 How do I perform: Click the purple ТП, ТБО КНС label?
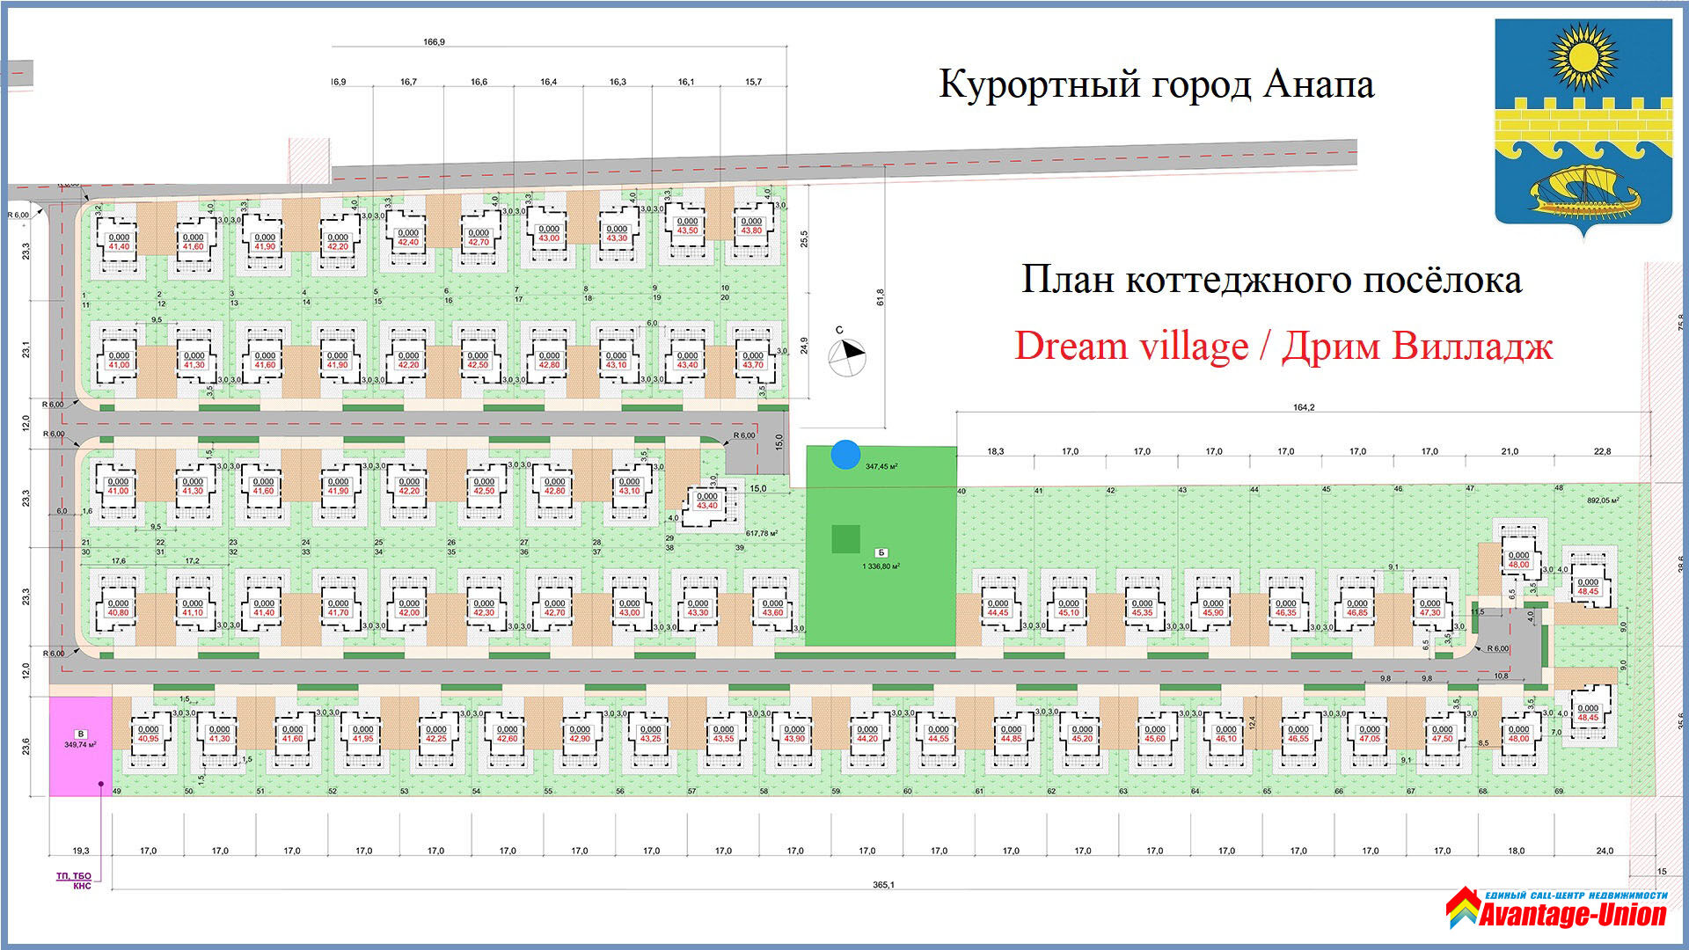point(75,881)
